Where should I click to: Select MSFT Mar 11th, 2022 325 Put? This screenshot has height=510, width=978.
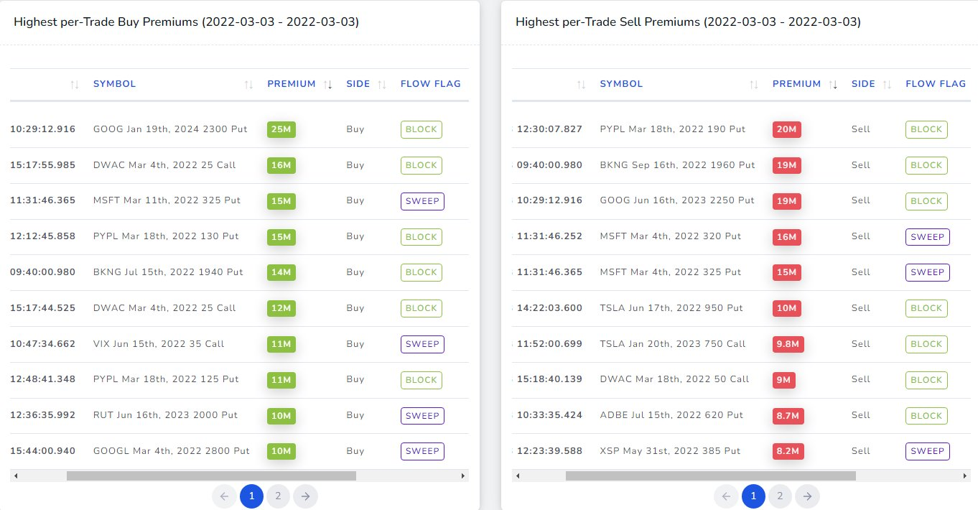pyautogui.click(x=167, y=200)
